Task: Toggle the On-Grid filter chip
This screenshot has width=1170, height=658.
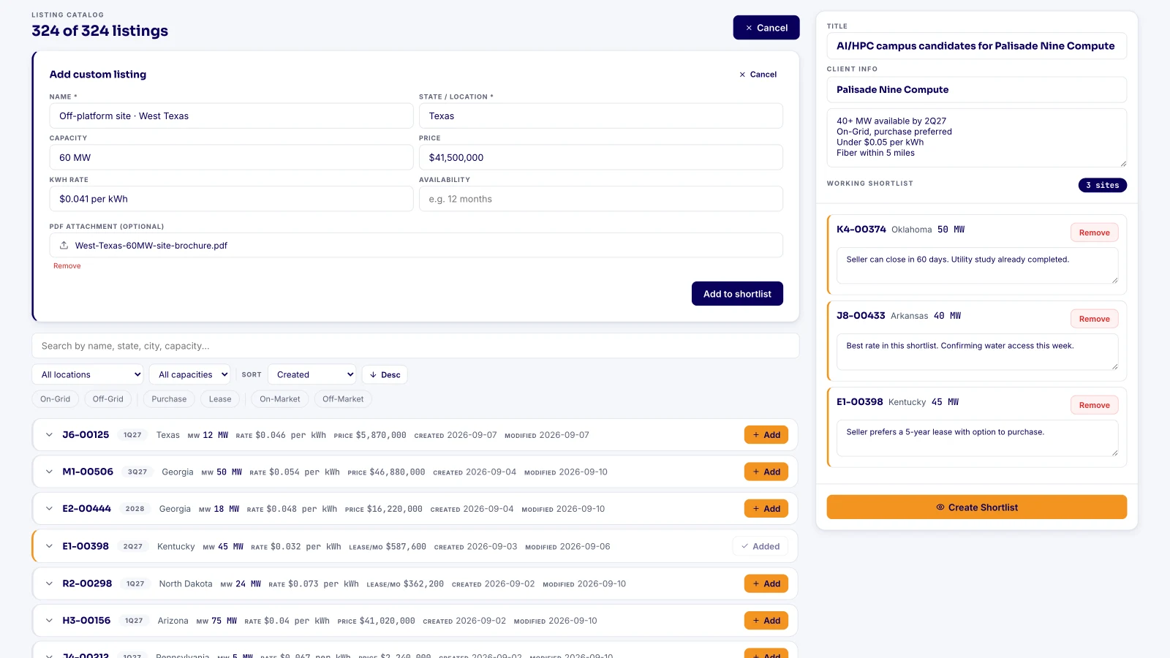Action: (56, 399)
